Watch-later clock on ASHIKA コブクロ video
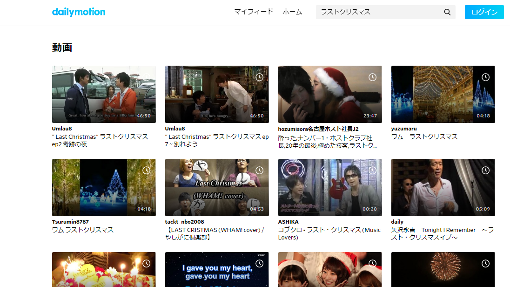The height and width of the screenshot is (287, 510). click(372, 171)
